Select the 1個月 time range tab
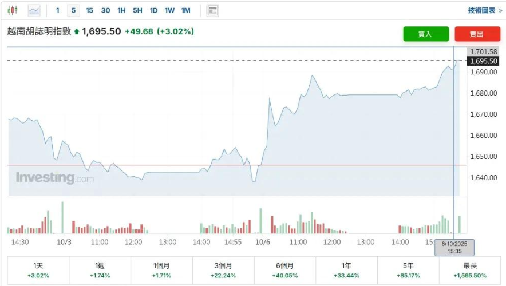506x286 pixels. tap(162, 271)
